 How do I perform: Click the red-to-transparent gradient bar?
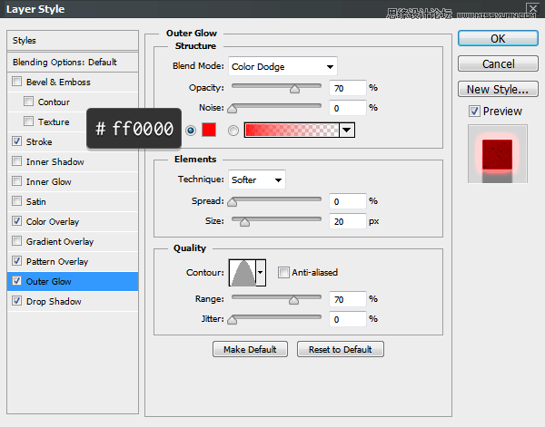pyautogui.click(x=292, y=130)
